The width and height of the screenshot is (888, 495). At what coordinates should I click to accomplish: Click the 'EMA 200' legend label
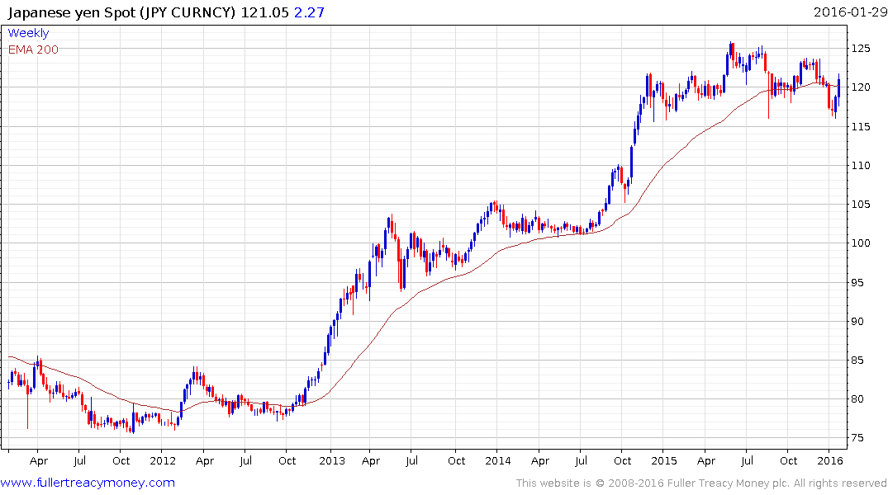[33, 49]
